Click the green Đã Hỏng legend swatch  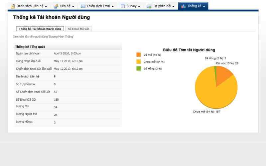139,68
